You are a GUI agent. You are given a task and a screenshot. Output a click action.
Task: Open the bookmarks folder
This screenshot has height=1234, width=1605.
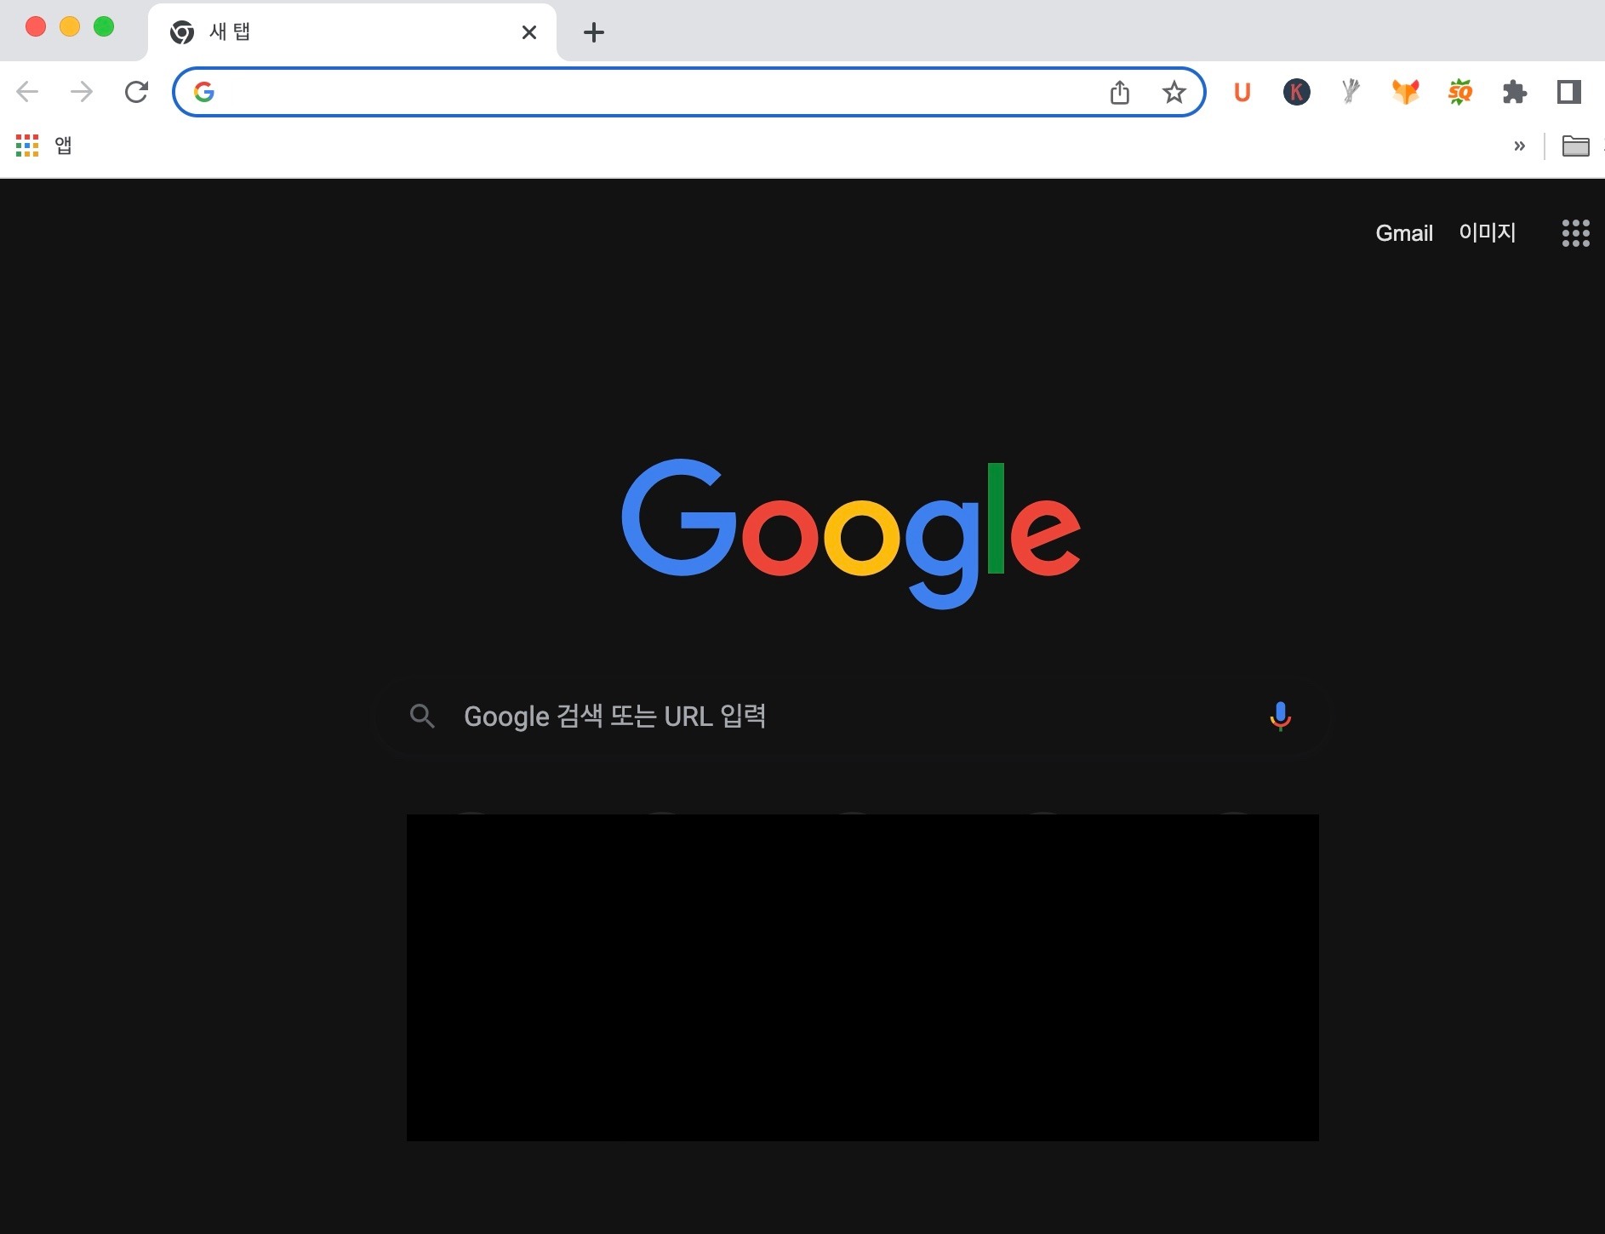point(1576,146)
